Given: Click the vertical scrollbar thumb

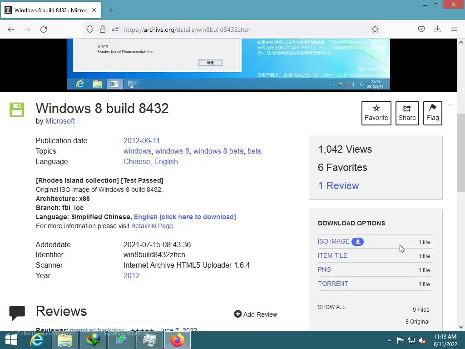Looking at the screenshot, I should pyautogui.click(x=461, y=153).
